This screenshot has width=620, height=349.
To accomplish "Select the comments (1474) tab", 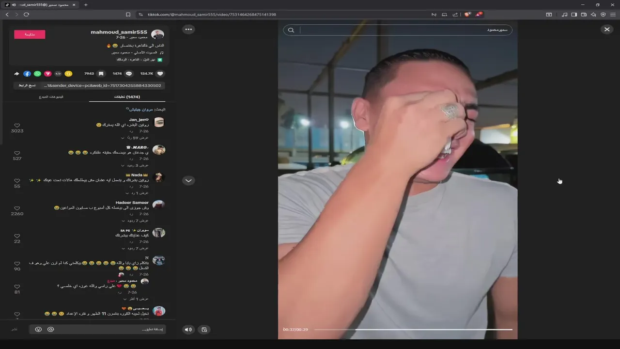I will point(127,97).
